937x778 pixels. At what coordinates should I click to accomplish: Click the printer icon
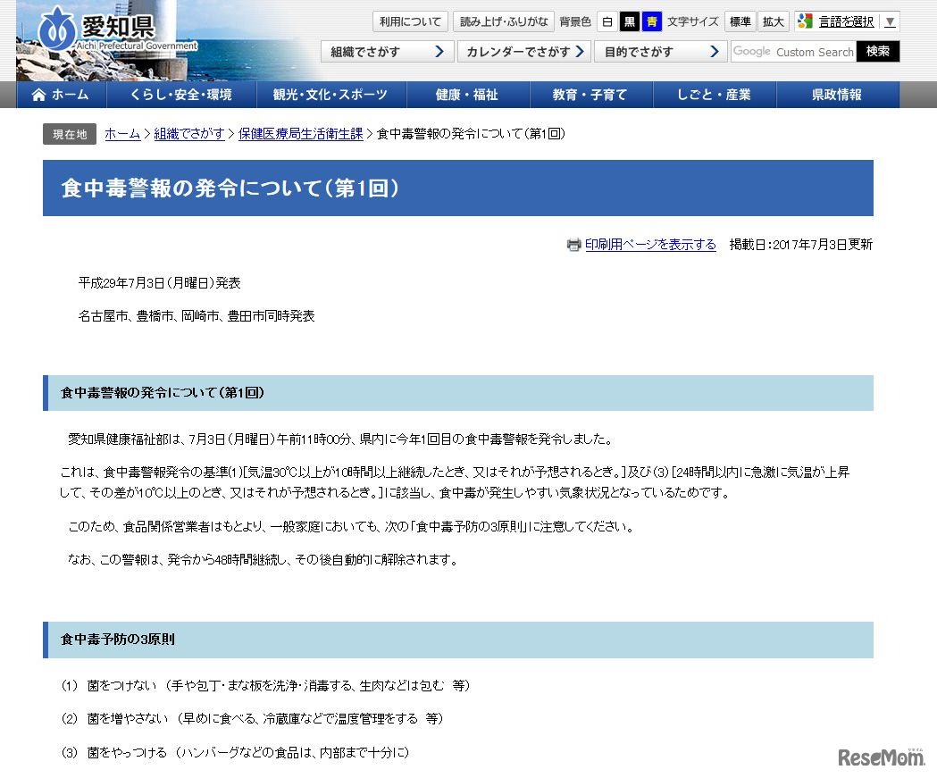(x=573, y=245)
